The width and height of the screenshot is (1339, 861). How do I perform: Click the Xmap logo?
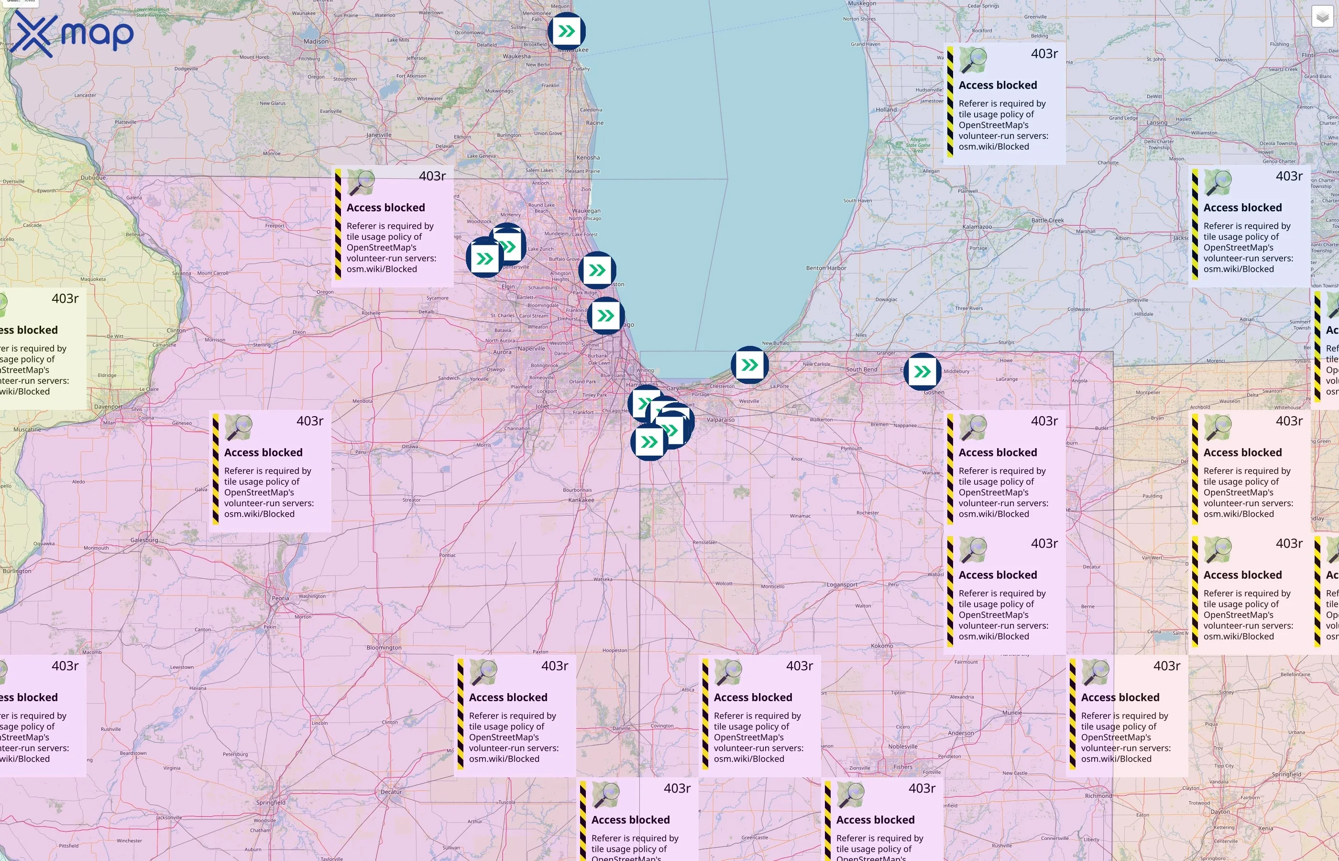coord(72,33)
